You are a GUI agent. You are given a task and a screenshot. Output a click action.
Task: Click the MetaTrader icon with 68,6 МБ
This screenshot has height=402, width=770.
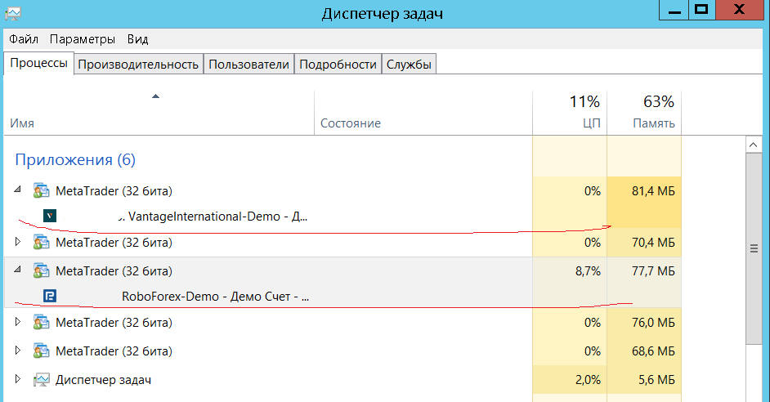tap(41, 351)
